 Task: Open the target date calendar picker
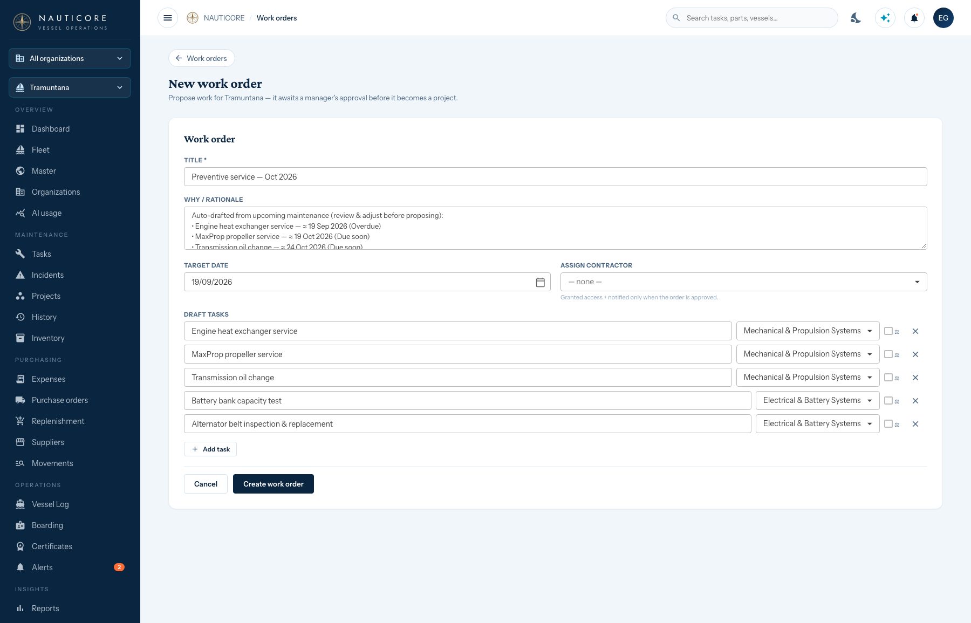(x=540, y=282)
